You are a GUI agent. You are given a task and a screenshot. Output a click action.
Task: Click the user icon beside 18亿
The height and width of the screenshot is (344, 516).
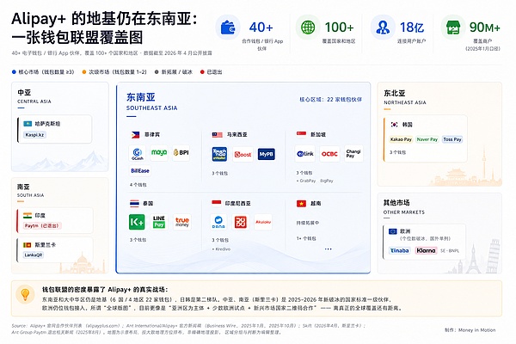pyautogui.click(x=383, y=28)
